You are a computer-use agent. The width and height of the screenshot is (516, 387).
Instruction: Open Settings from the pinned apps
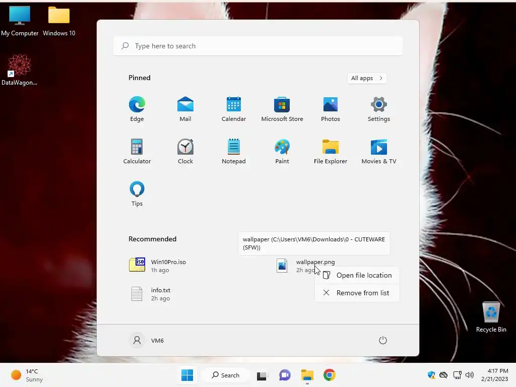379,109
